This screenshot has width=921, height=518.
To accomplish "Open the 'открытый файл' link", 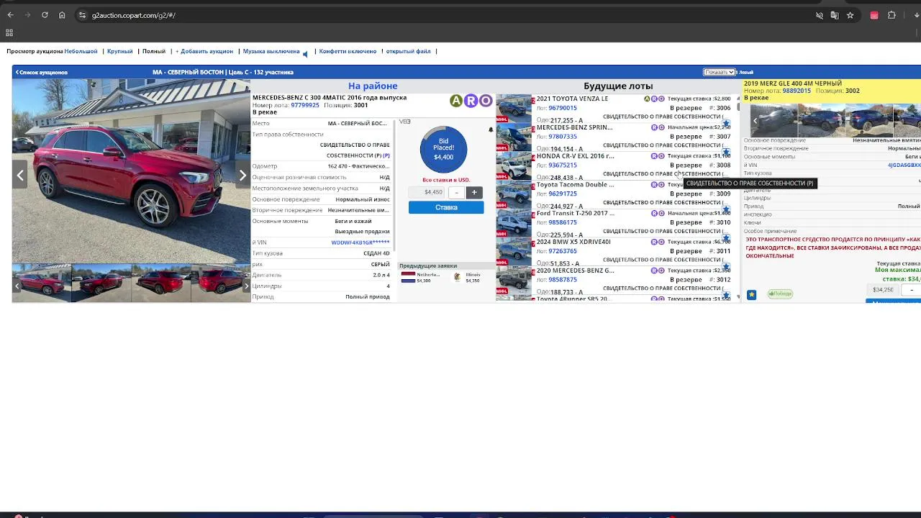I will (x=408, y=51).
